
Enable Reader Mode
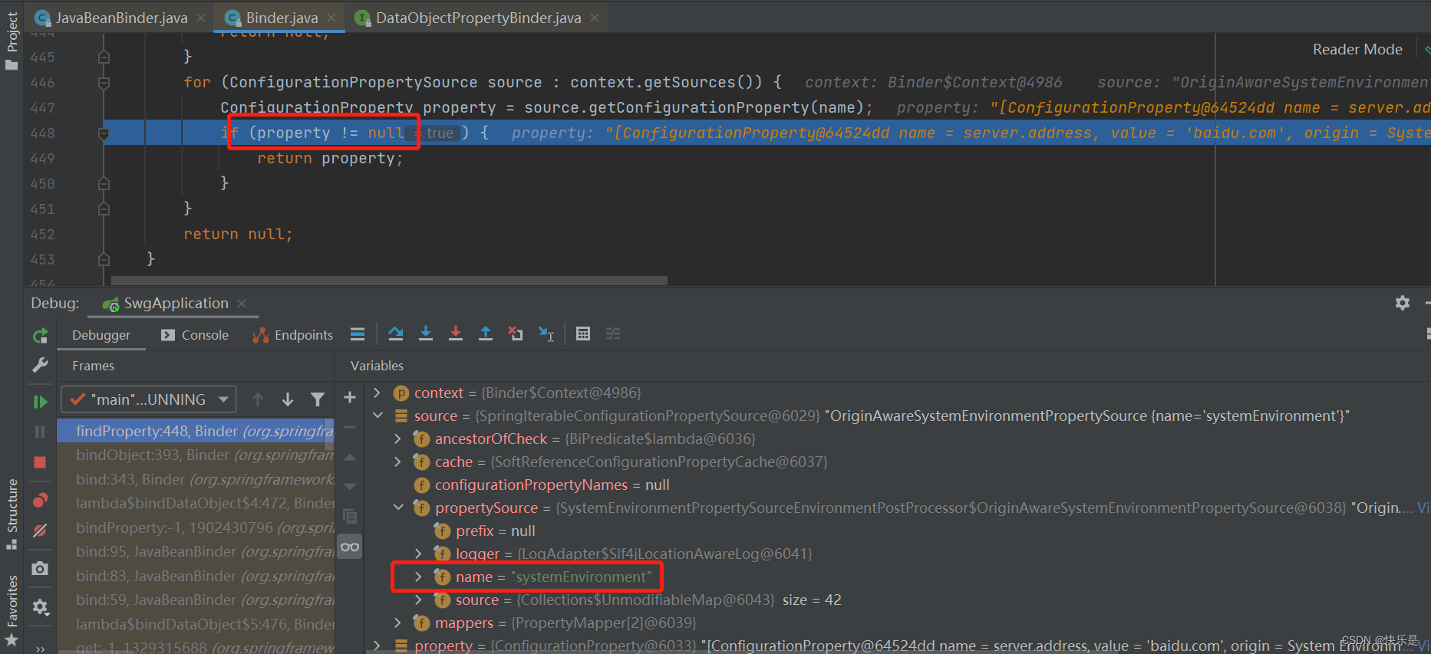point(1357,50)
